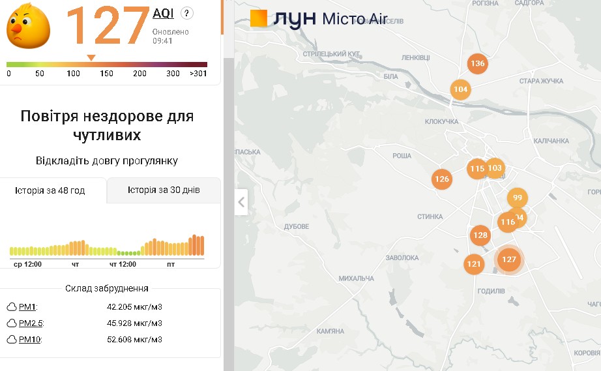The image size is (601, 371).
Task: Click the ЛУН Місто Air logo
Action: (x=319, y=18)
